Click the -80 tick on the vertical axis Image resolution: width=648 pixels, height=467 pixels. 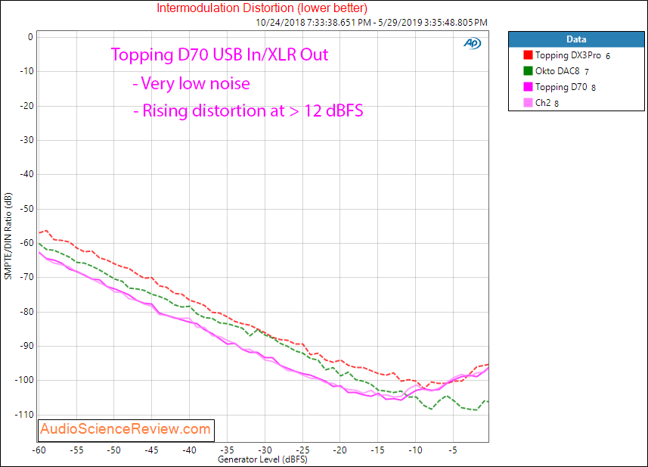[26, 312]
